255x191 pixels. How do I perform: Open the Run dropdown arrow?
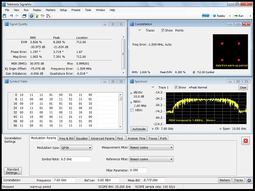tap(250, 16)
